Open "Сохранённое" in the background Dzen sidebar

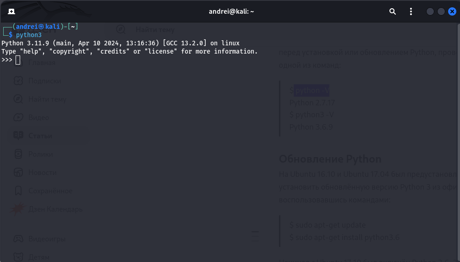click(50, 191)
